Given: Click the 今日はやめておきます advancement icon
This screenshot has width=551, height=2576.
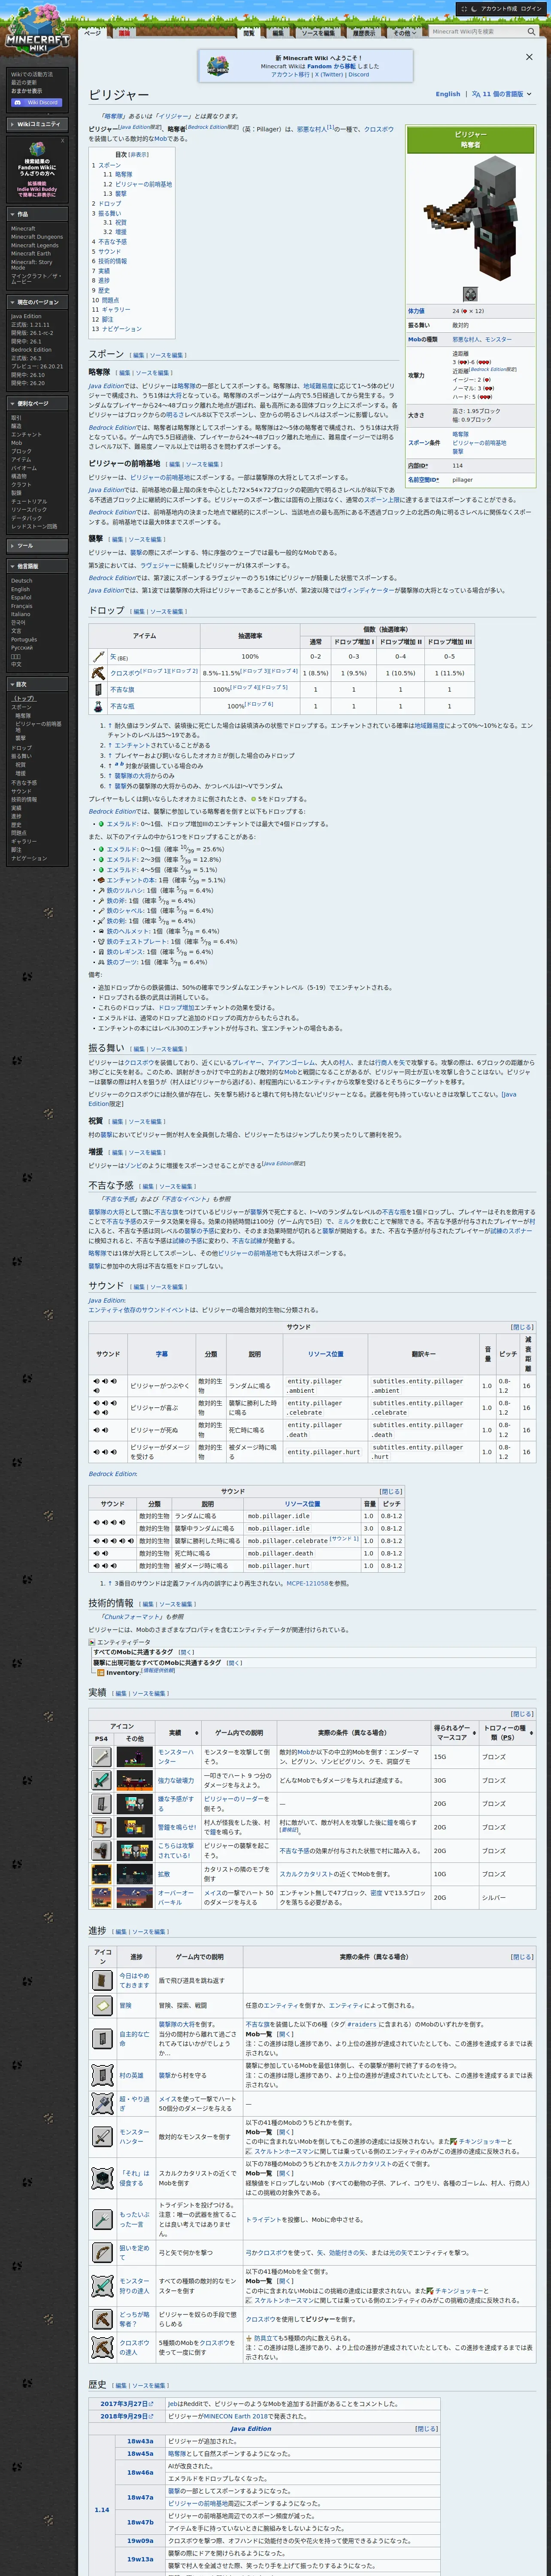Looking at the screenshot, I should tap(102, 1980).
